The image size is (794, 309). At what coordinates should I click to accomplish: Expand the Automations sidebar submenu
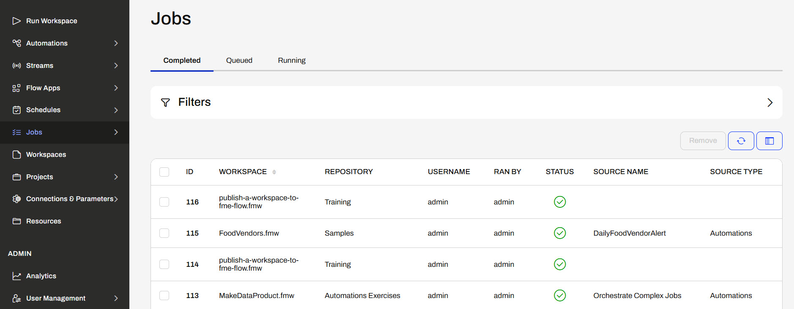(x=116, y=43)
